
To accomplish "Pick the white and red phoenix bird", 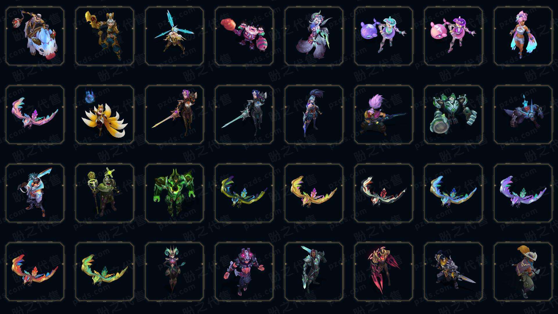I will click(384, 193).
